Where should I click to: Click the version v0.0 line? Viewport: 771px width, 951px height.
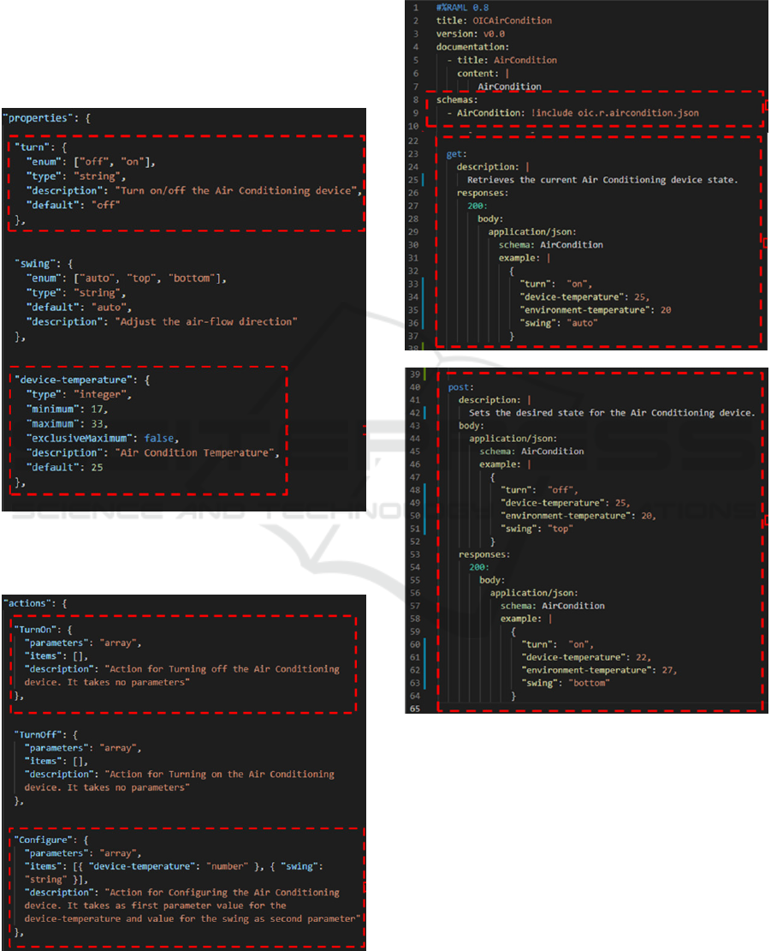(x=469, y=33)
